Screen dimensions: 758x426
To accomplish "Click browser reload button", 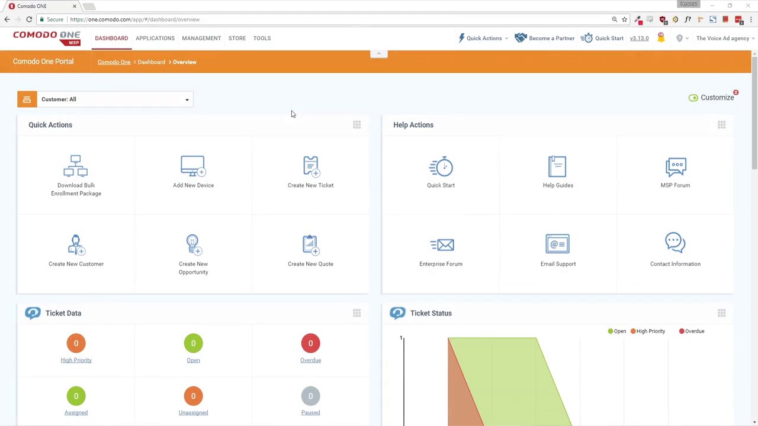I will (x=29, y=20).
